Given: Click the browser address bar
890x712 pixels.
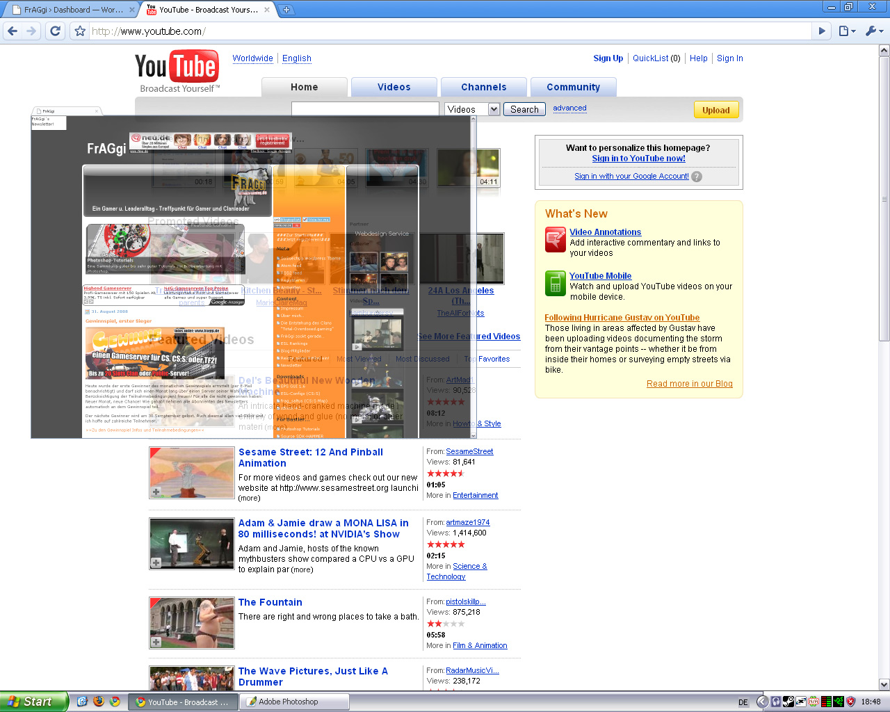Looking at the screenshot, I should (451, 31).
